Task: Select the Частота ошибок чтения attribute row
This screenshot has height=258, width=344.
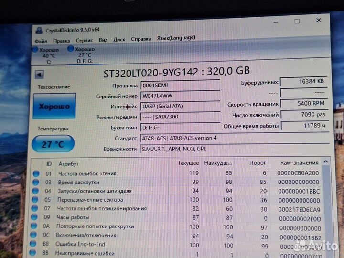Action: pyautogui.click(x=177, y=173)
